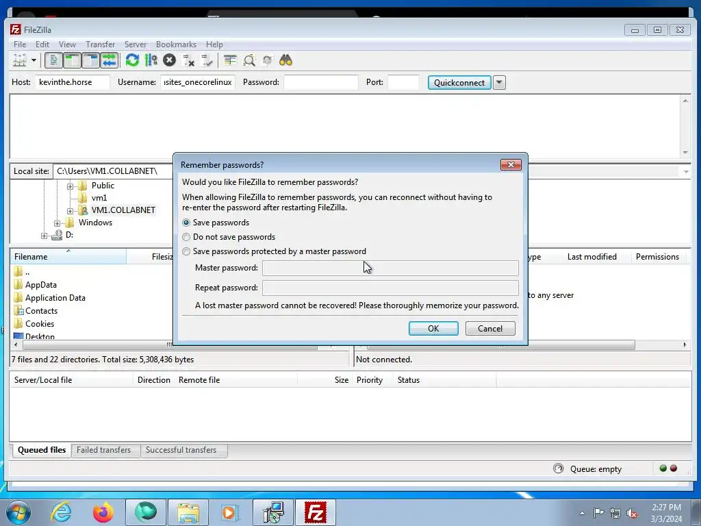Select the Save passwords option
701x526 pixels.
click(216, 223)
